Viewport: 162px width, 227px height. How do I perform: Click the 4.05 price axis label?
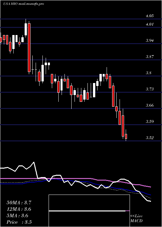(x=150, y=16)
